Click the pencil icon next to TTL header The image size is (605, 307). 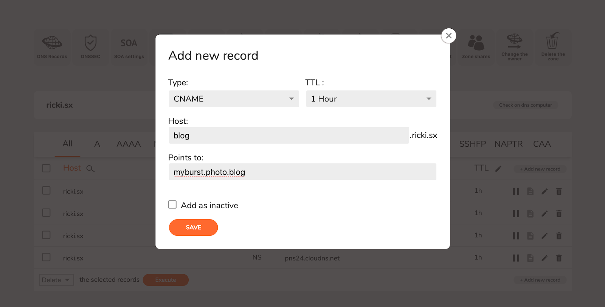[x=498, y=169]
